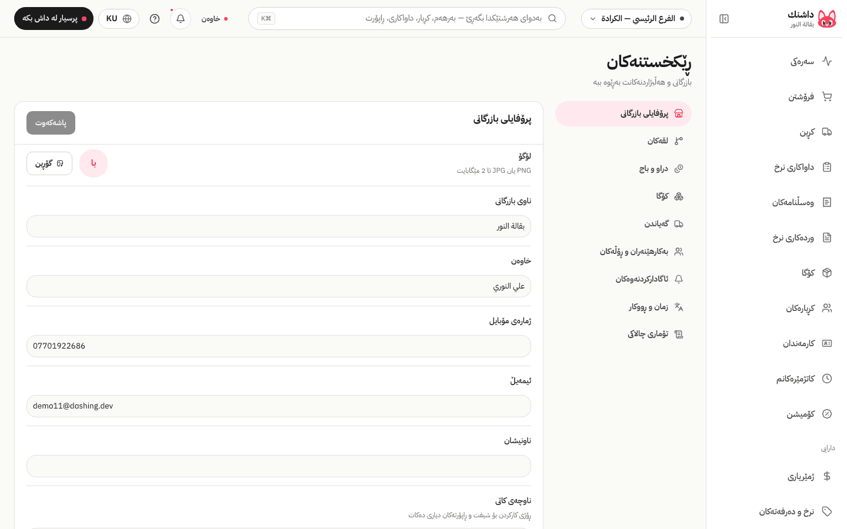Open کۆگا settings tab with cubes icon
Image resolution: width=847 pixels, height=529 pixels.
tap(623, 196)
